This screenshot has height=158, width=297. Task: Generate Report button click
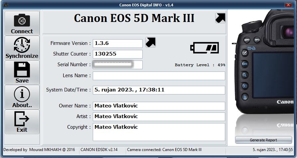pyautogui.click(x=263, y=140)
